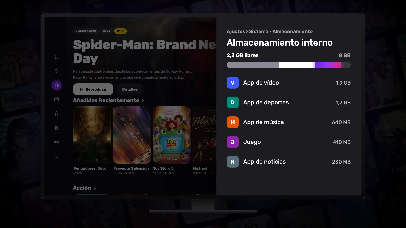Open Toy Story 5 poster thumbnail
406x228 pixels.
(172, 135)
